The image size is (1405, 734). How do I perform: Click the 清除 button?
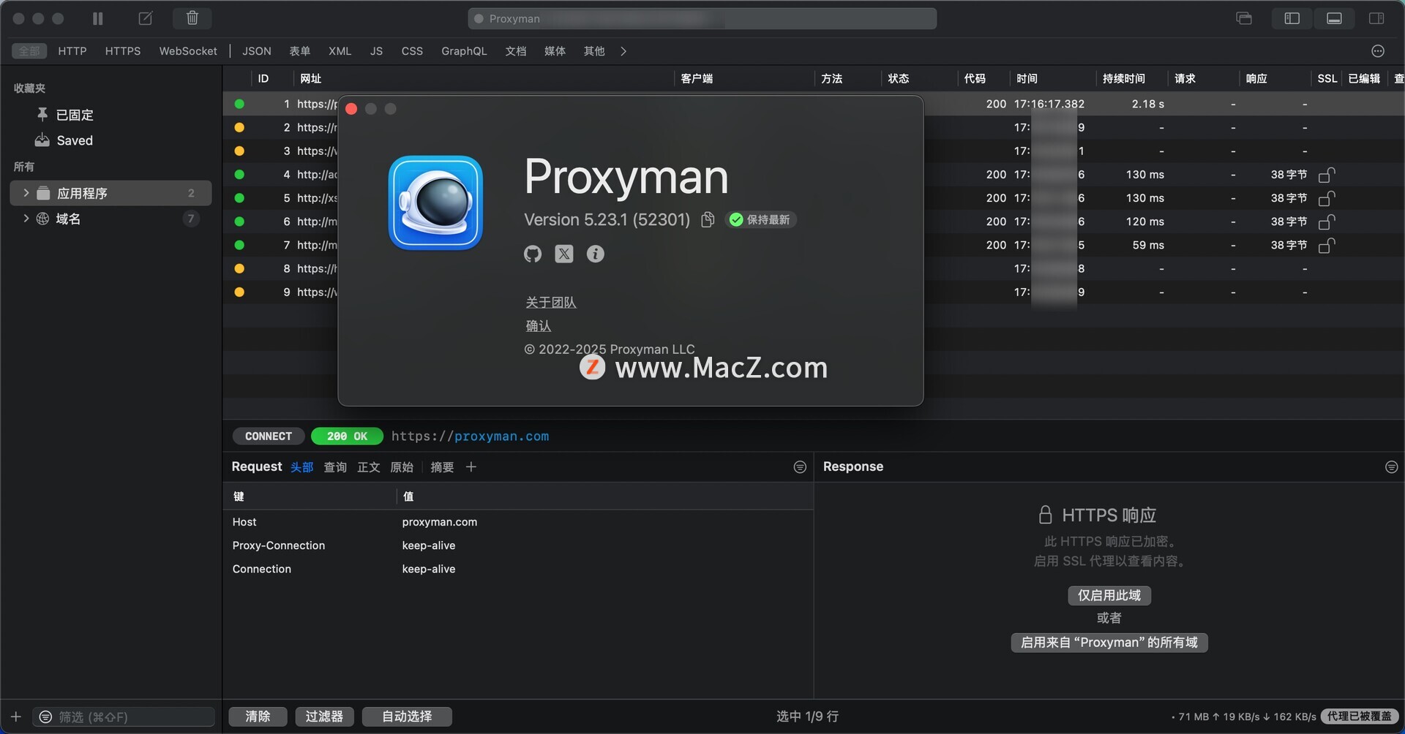click(x=258, y=716)
